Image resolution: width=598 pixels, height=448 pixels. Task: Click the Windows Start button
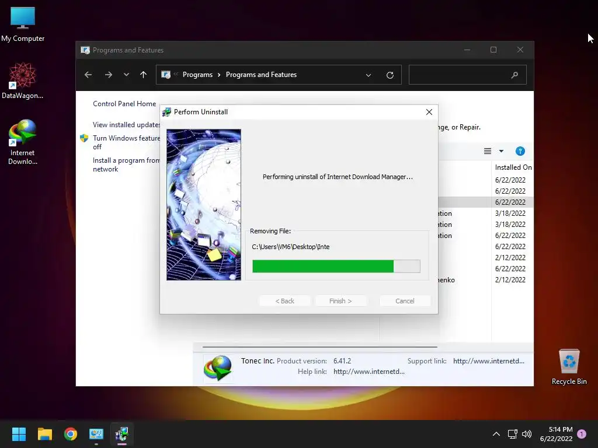19,434
